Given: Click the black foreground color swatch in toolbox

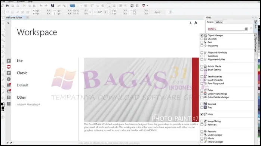Looking at the screenshot, I should pyautogui.click(x=1, y=104).
